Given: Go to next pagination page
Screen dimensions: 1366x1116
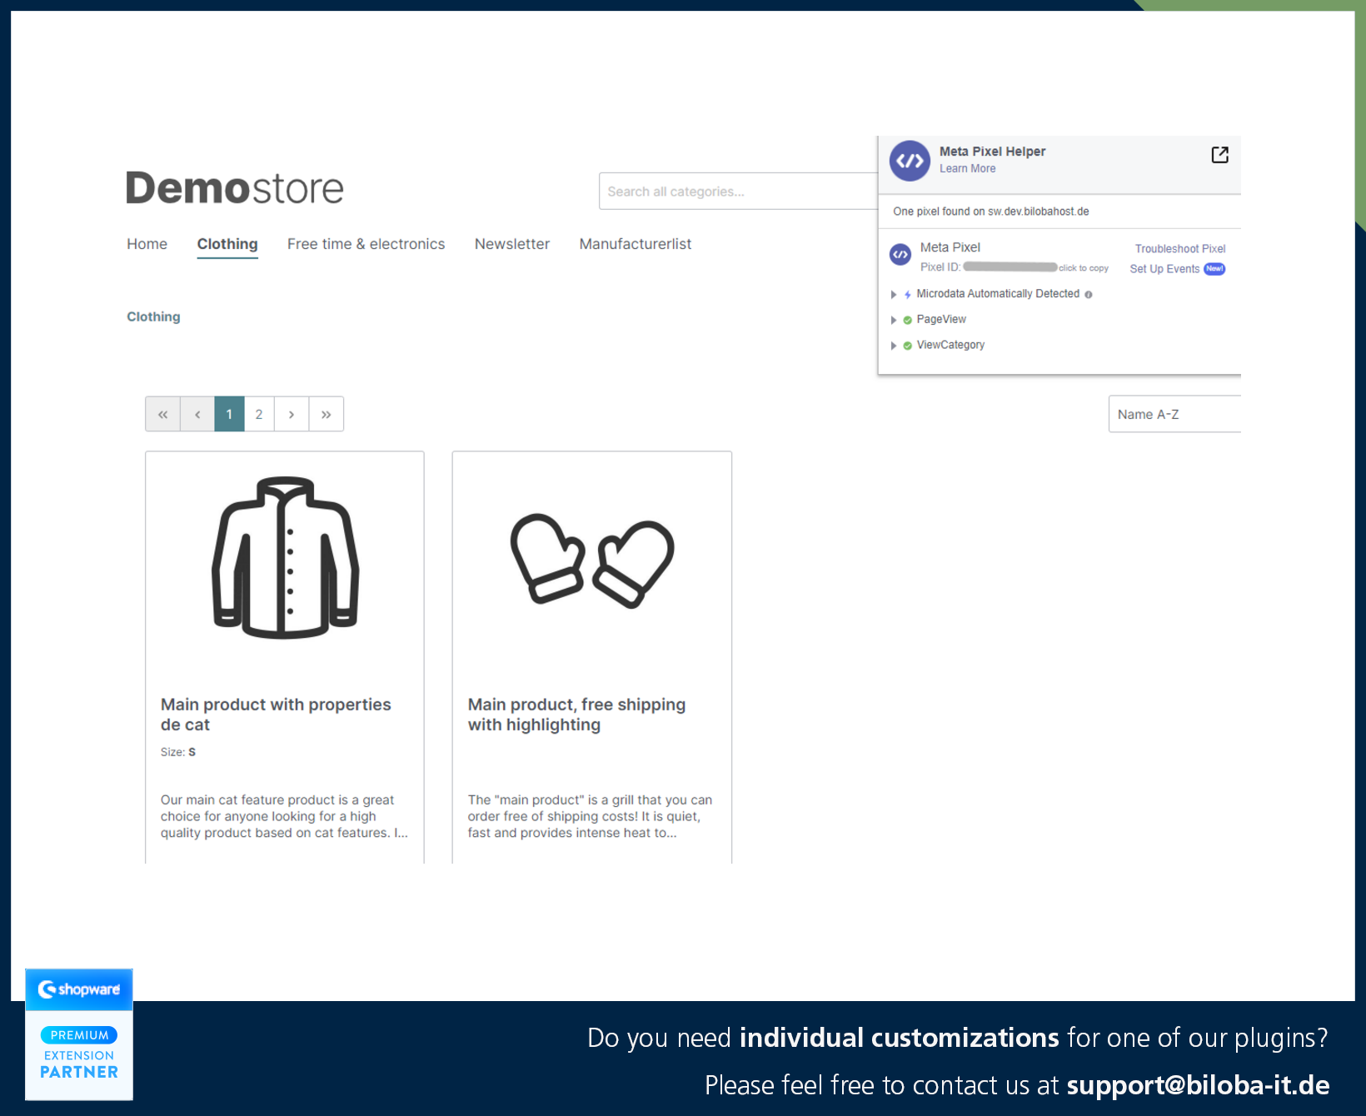Looking at the screenshot, I should click(x=292, y=414).
